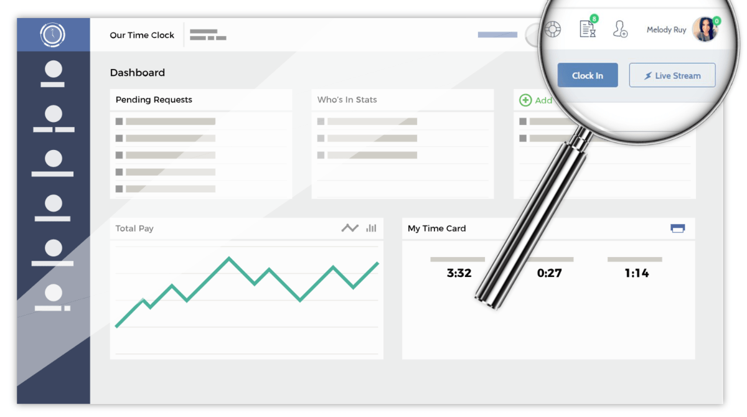Click the 1:14 time value
The image size is (747, 417).
(x=637, y=273)
